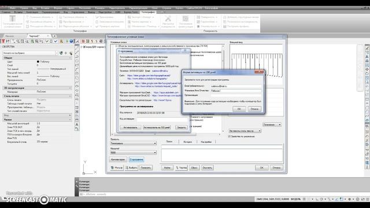370x208 pixels.
Task: Click the Применить button
Action: pyautogui.click(x=146, y=168)
